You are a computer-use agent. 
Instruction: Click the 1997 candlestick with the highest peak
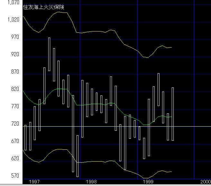pyautogui.click(x=49, y=54)
